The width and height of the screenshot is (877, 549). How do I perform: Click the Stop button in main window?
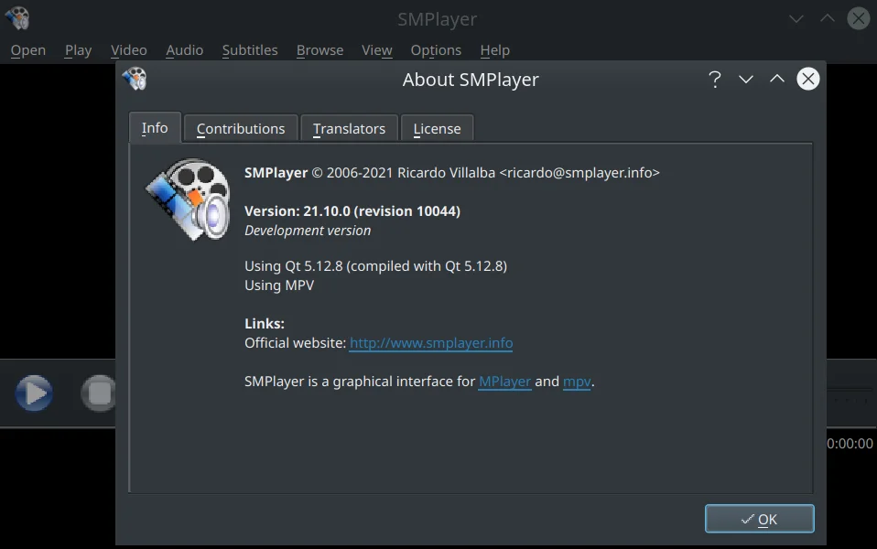coord(99,393)
